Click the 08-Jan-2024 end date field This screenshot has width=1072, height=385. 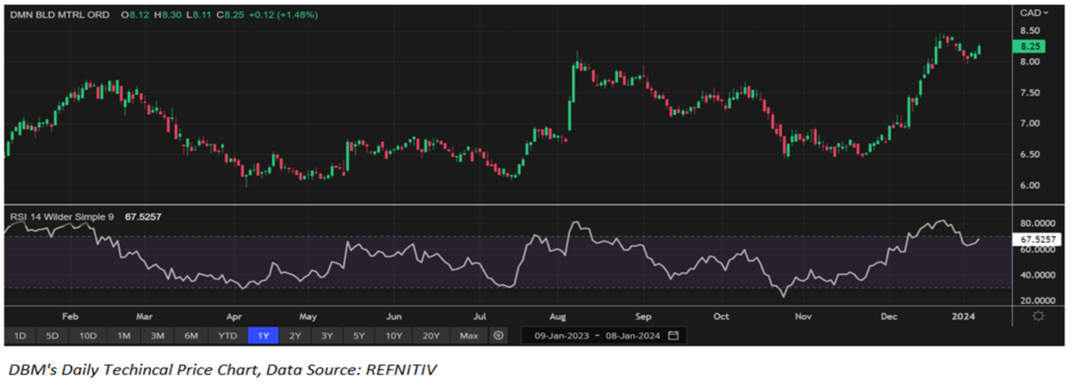pos(631,336)
